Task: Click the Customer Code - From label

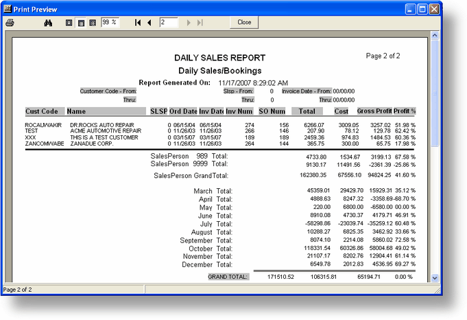Action: click(x=108, y=91)
